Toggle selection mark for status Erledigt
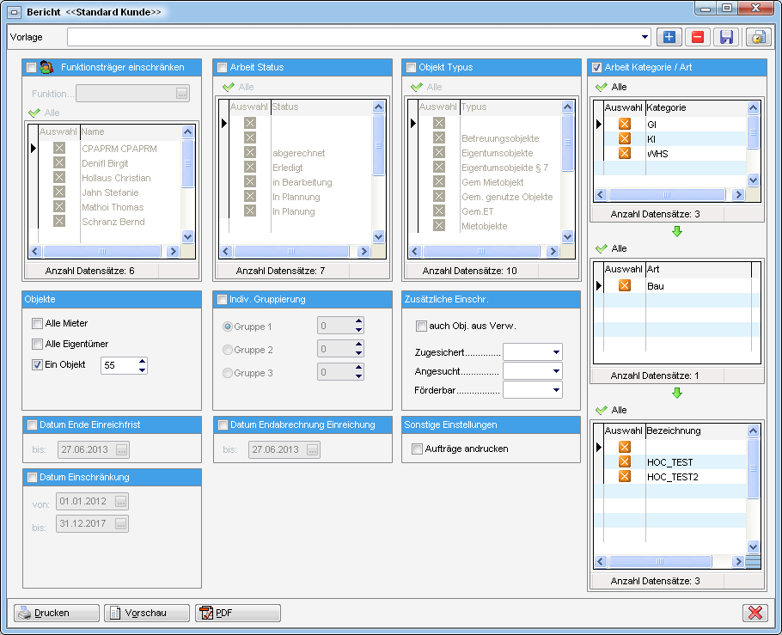The height and width of the screenshot is (635, 782). (250, 167)
